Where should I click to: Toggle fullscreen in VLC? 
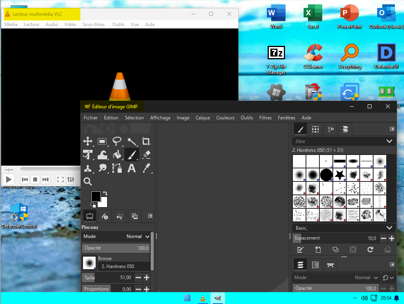coord(60,179)
